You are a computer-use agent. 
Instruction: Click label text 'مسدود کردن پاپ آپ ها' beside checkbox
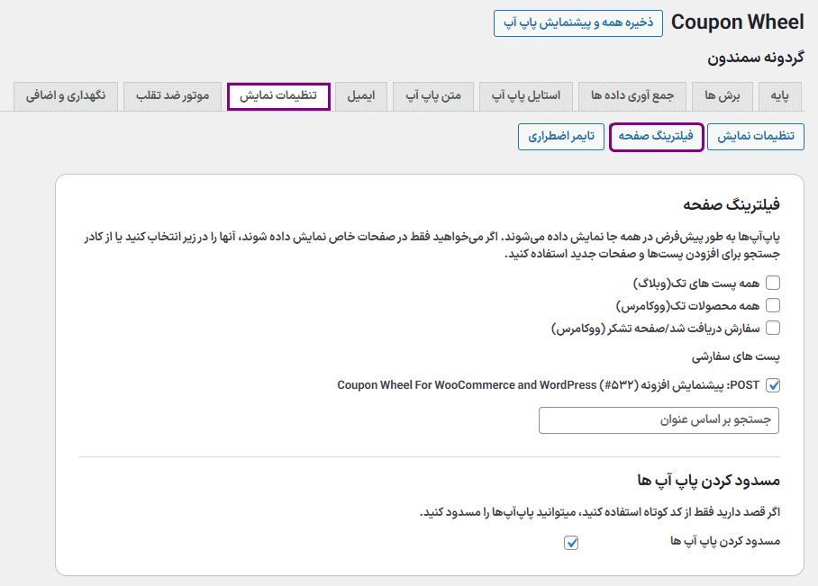point(725,541)
